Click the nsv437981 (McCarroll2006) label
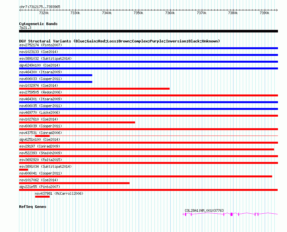 click(x=59, y=193)
